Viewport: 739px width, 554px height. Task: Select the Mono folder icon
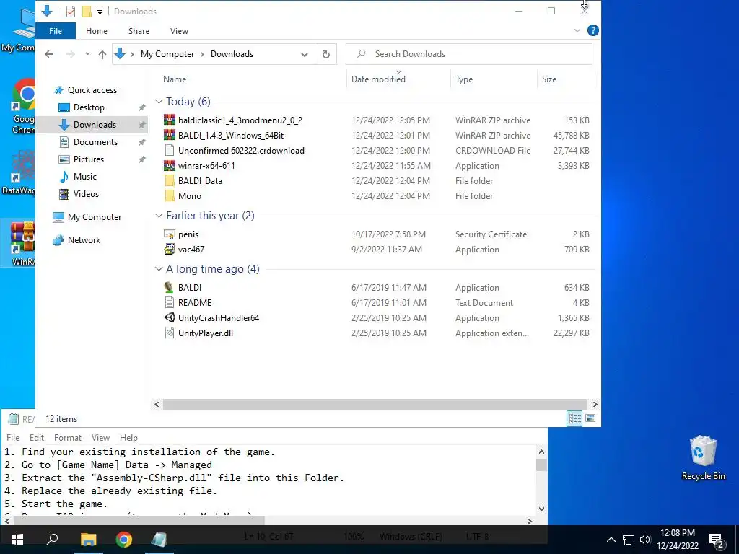tap(170, 196)
